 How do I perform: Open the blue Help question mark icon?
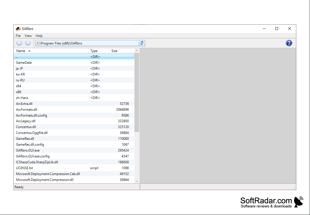289,43
